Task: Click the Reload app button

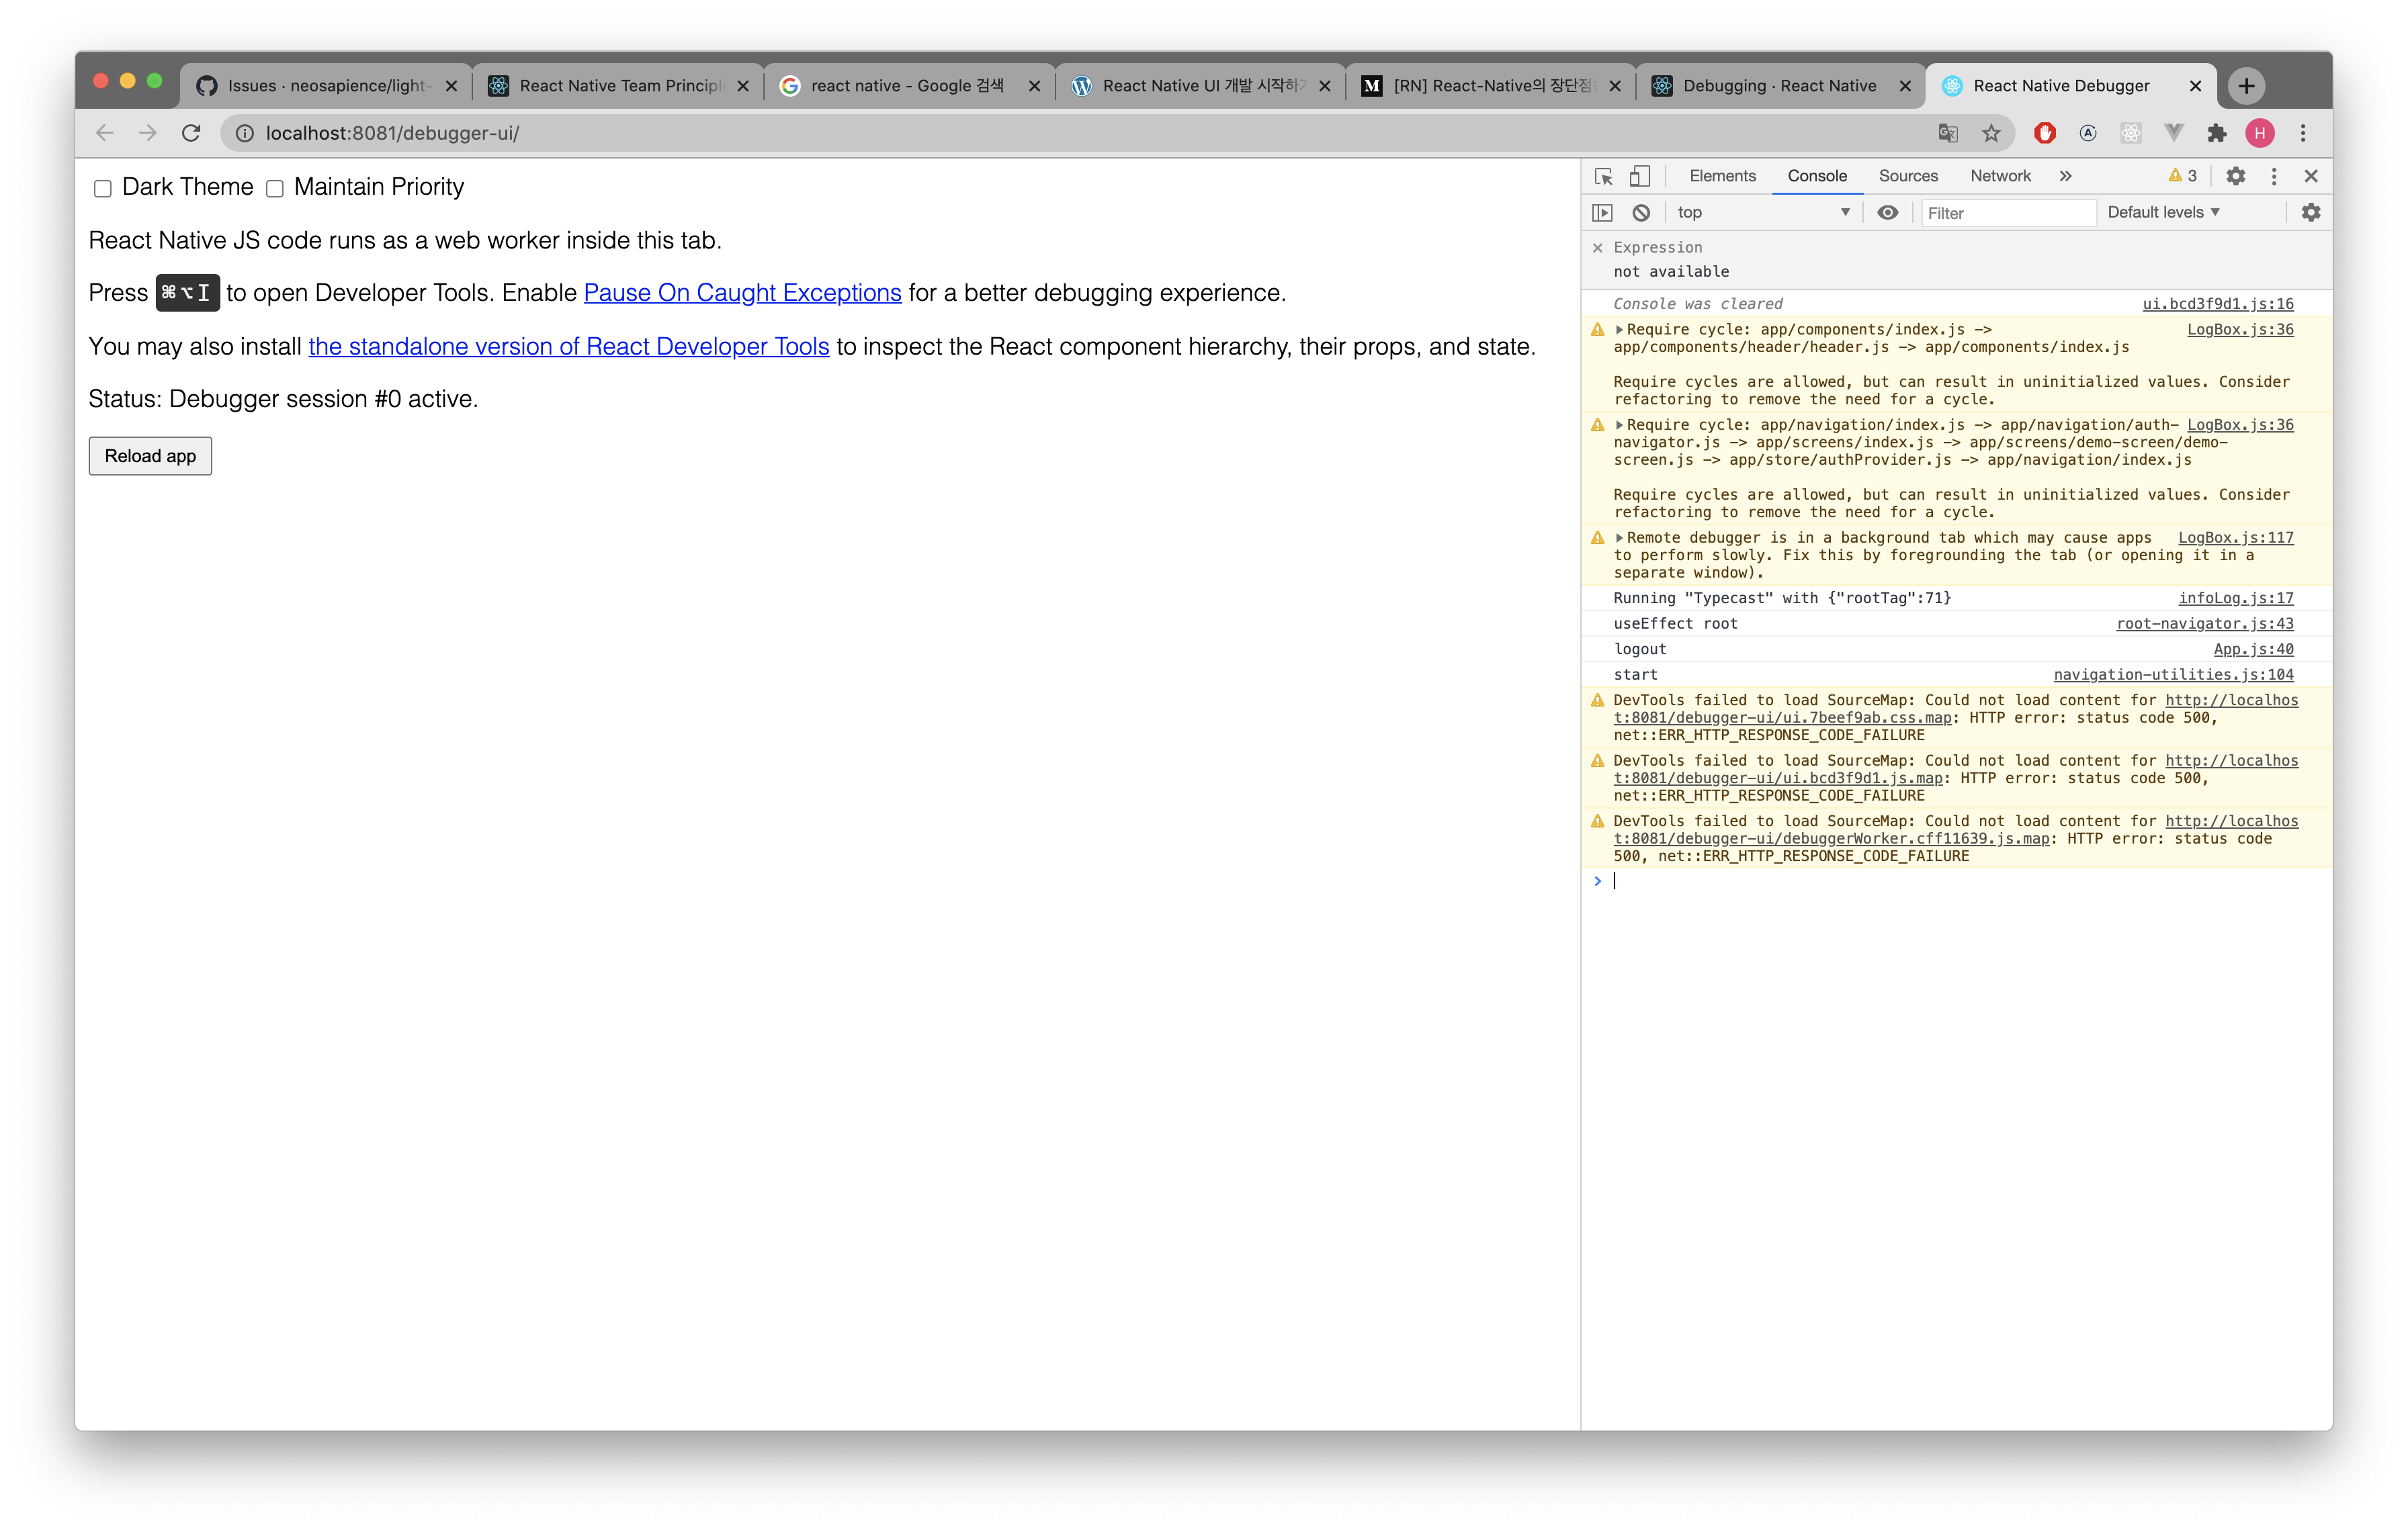Action: pyautogui.click(x=150, y=455)
